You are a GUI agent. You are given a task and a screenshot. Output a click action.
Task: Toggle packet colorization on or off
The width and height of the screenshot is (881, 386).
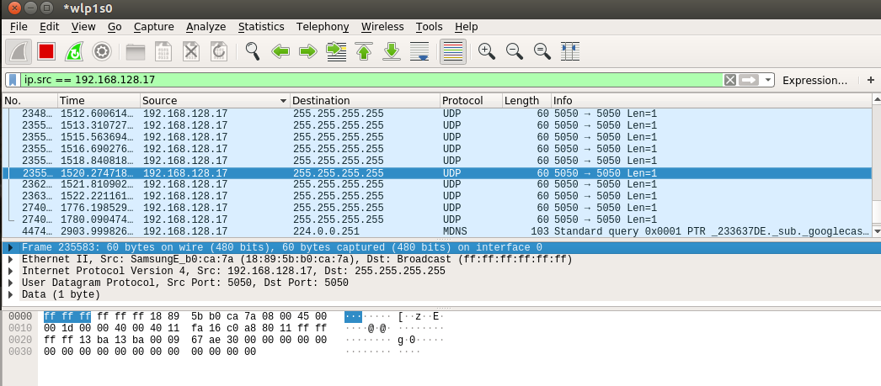point(453,51)
